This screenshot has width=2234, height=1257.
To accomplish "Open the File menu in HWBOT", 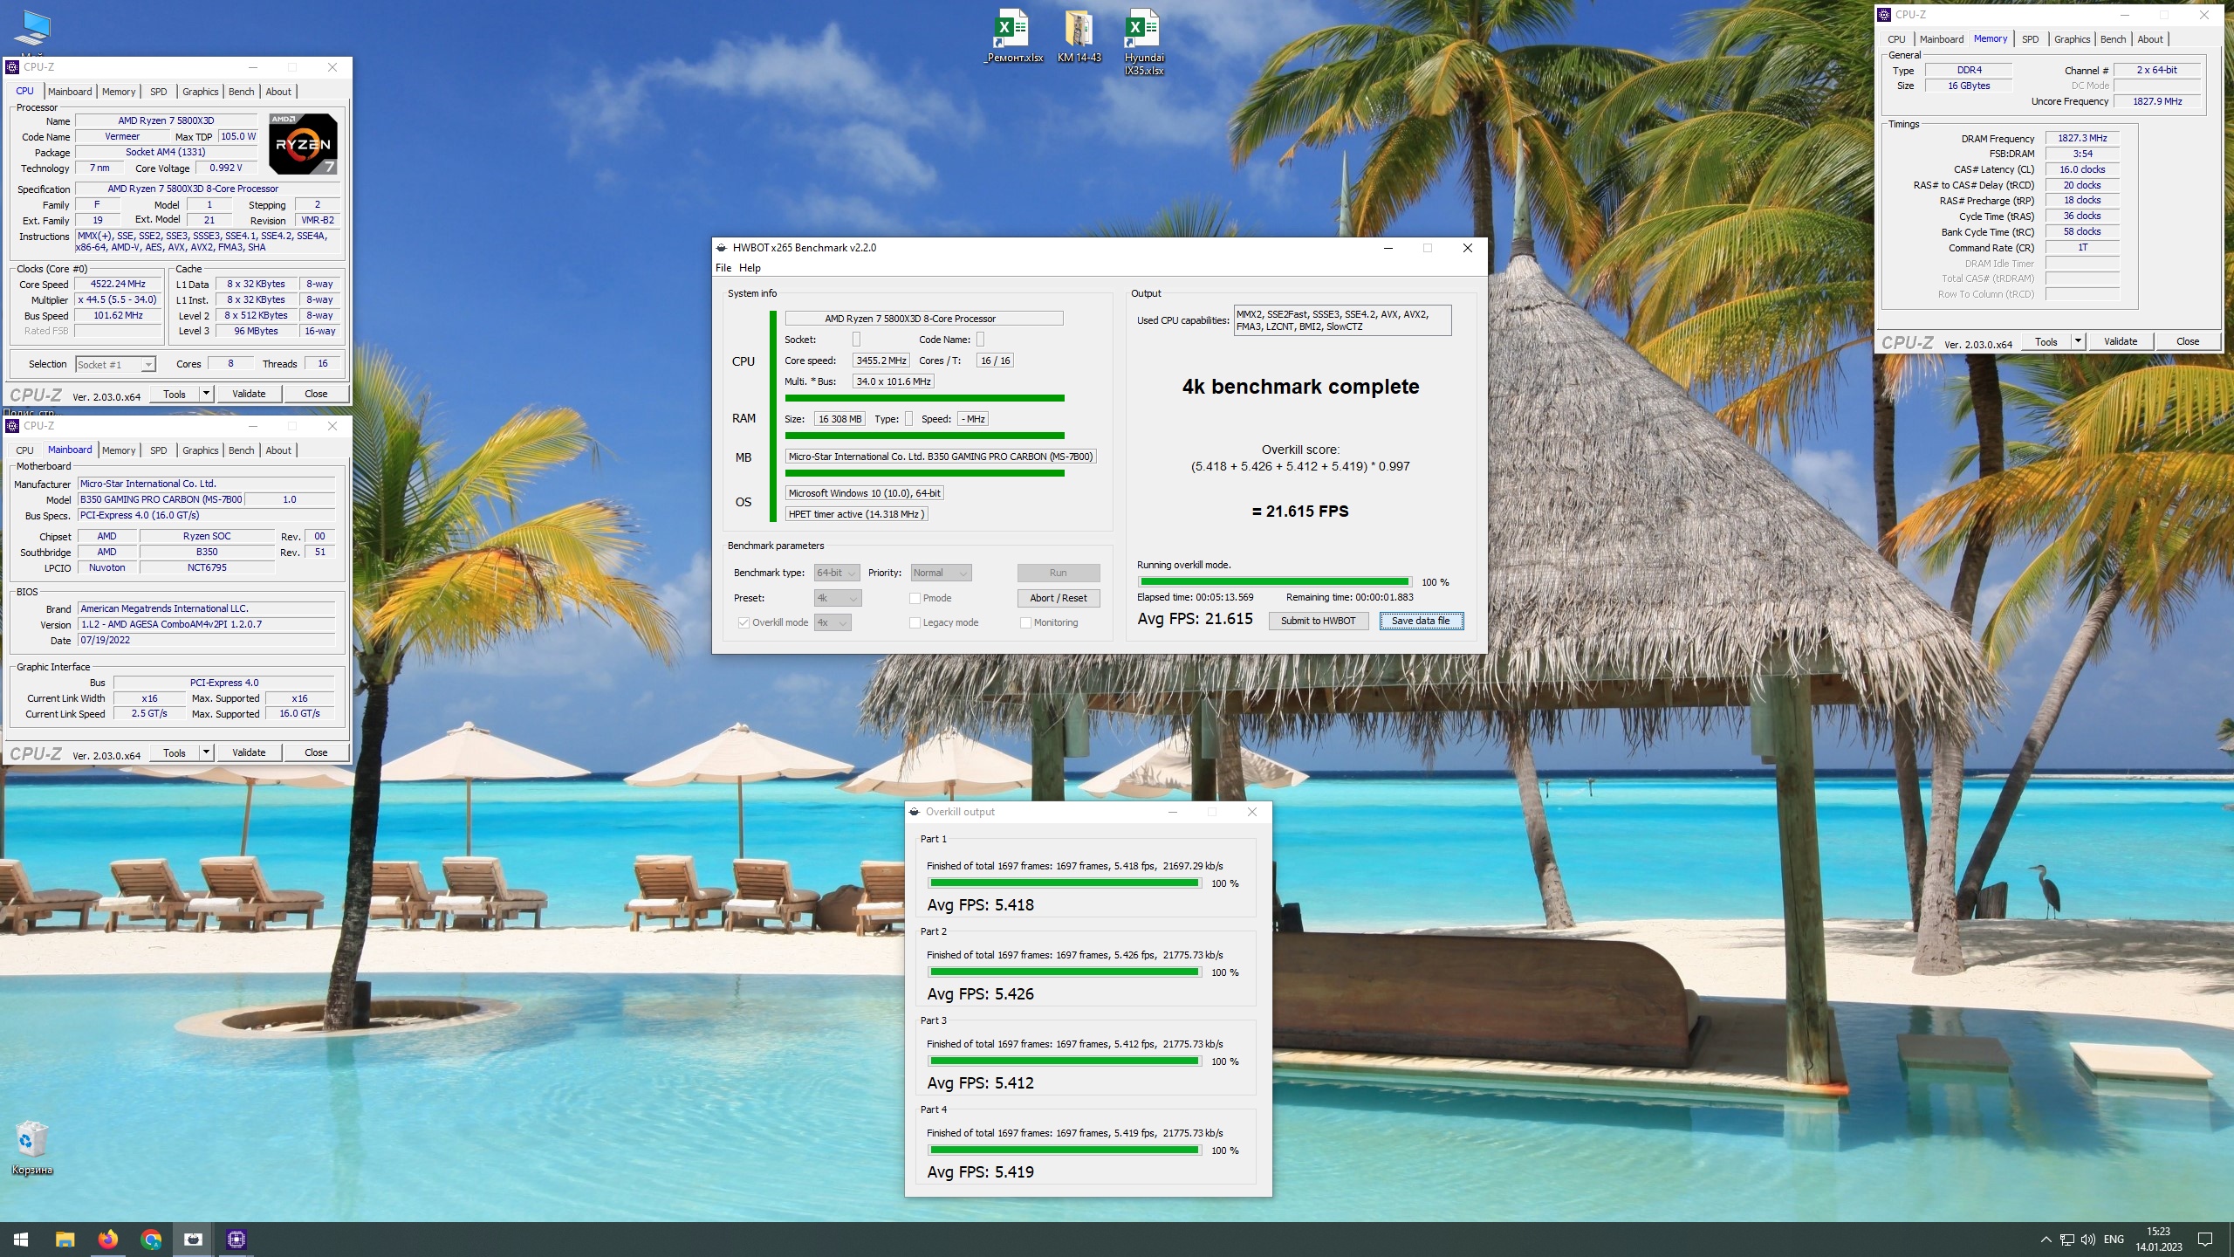I will 723,268.
